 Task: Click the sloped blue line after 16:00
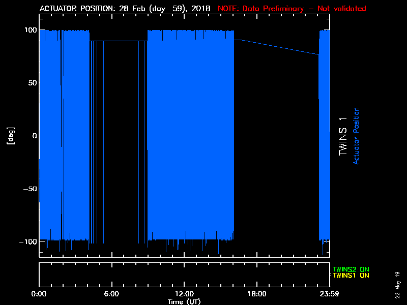(x=277, y=47)
